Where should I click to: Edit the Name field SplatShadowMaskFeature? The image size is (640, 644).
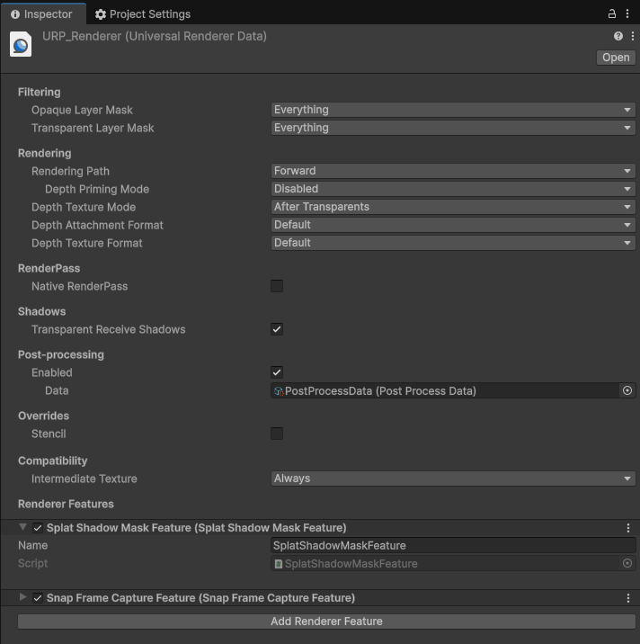point(453,545)
